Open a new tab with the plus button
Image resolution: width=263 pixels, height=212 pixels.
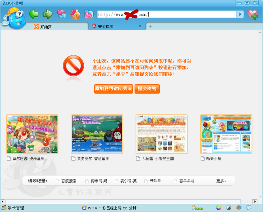[150, 26]
